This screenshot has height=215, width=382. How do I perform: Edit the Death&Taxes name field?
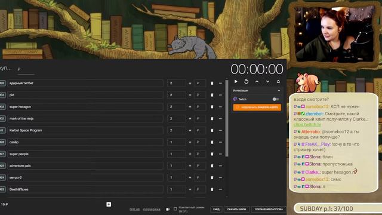coord(85,189)
